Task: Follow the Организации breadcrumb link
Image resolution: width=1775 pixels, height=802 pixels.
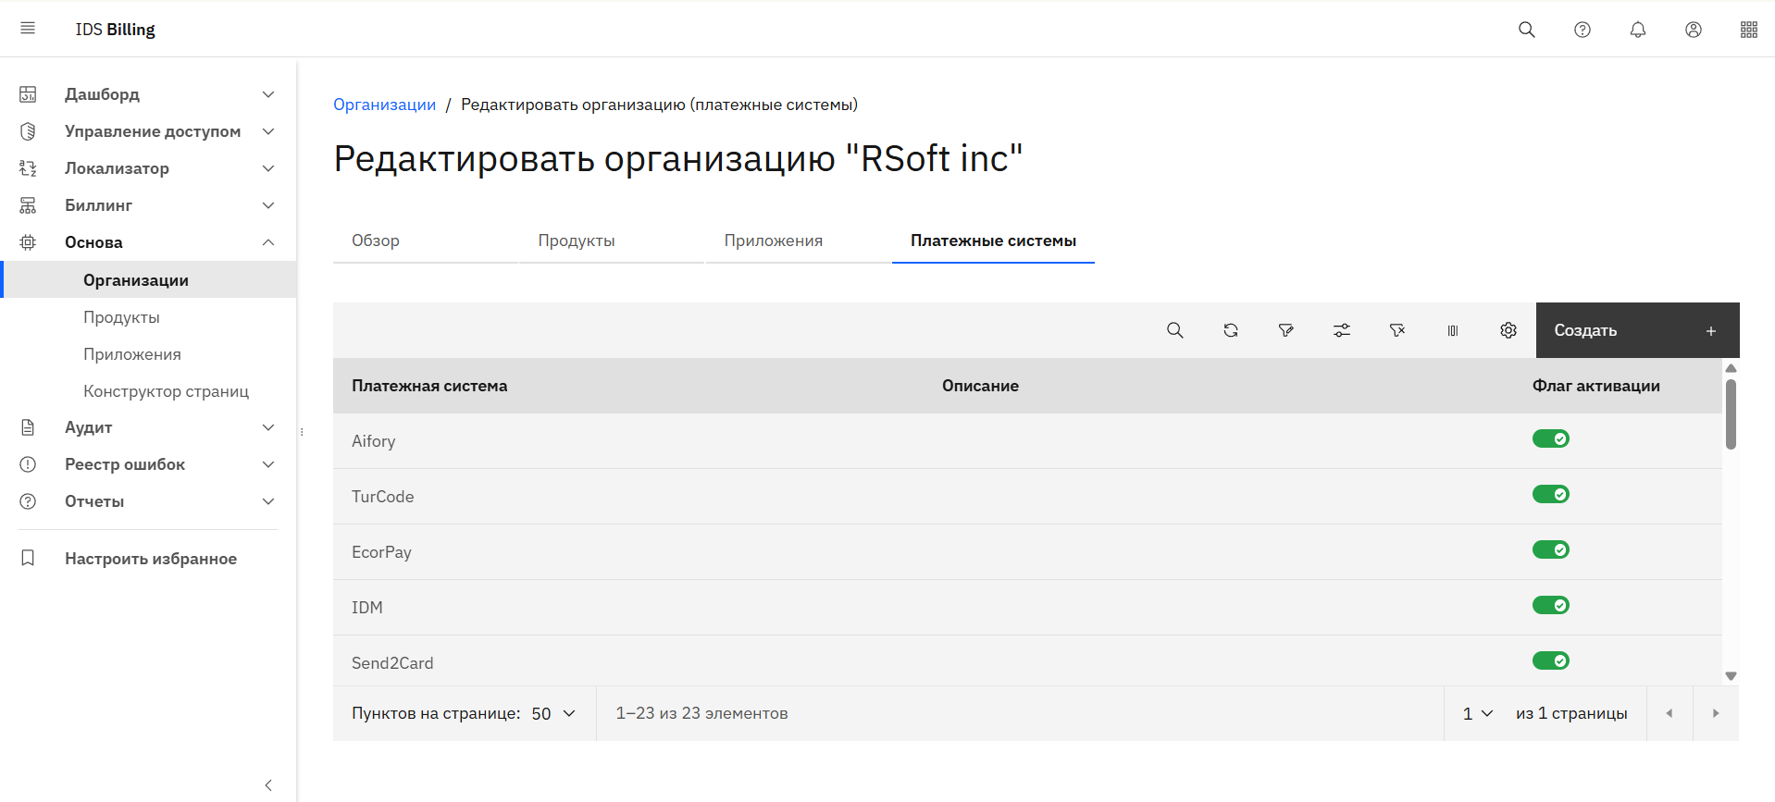Action: [384, 105]
